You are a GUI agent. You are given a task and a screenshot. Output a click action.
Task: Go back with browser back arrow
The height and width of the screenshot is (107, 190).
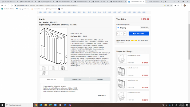2,5
